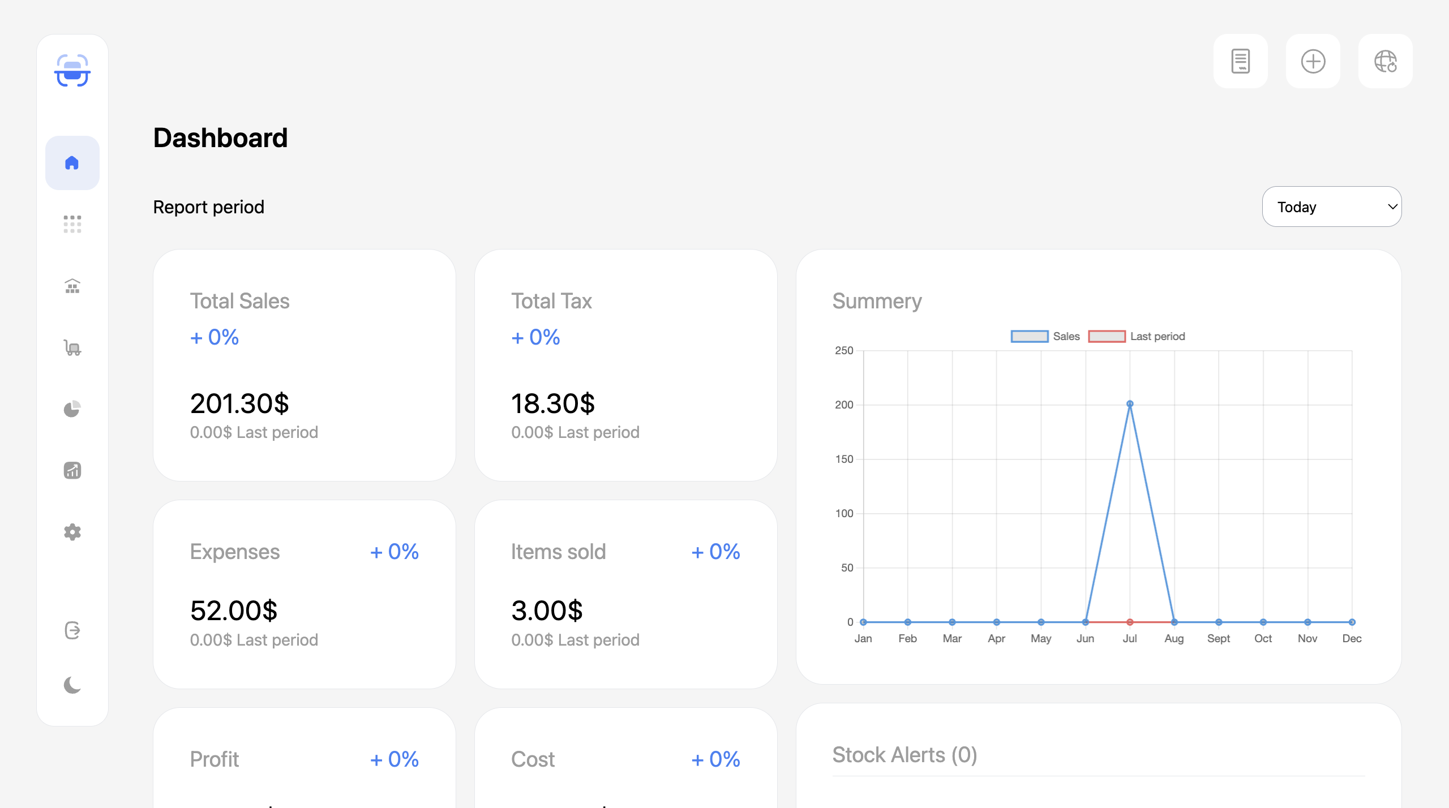Click the Total Sales card
The width and height of the screenshot is (1449, 808).
click(x=305, y=365)
